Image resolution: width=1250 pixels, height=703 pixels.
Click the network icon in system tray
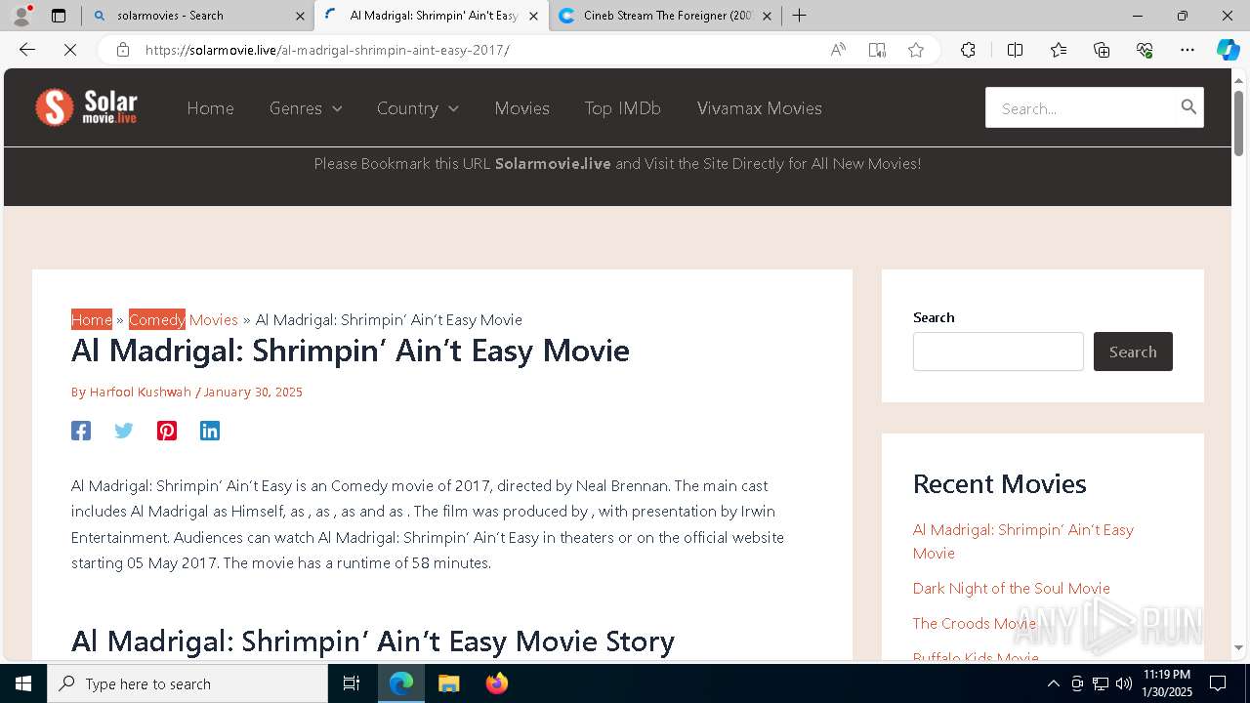(x=1101, y=683)
